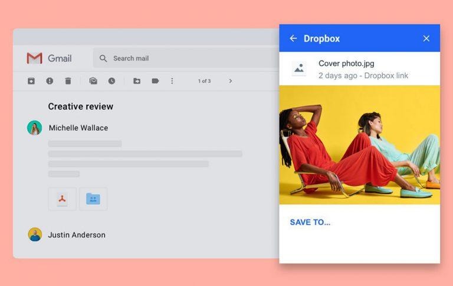
Task: Select the Cover photo.jpg file name
Action: coord(346,64)
